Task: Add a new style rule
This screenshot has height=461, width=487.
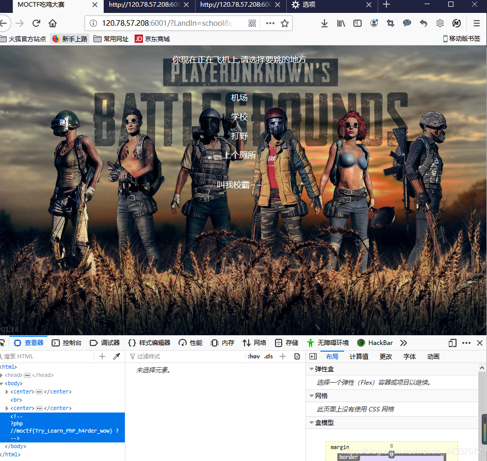Action: [283, 356]
